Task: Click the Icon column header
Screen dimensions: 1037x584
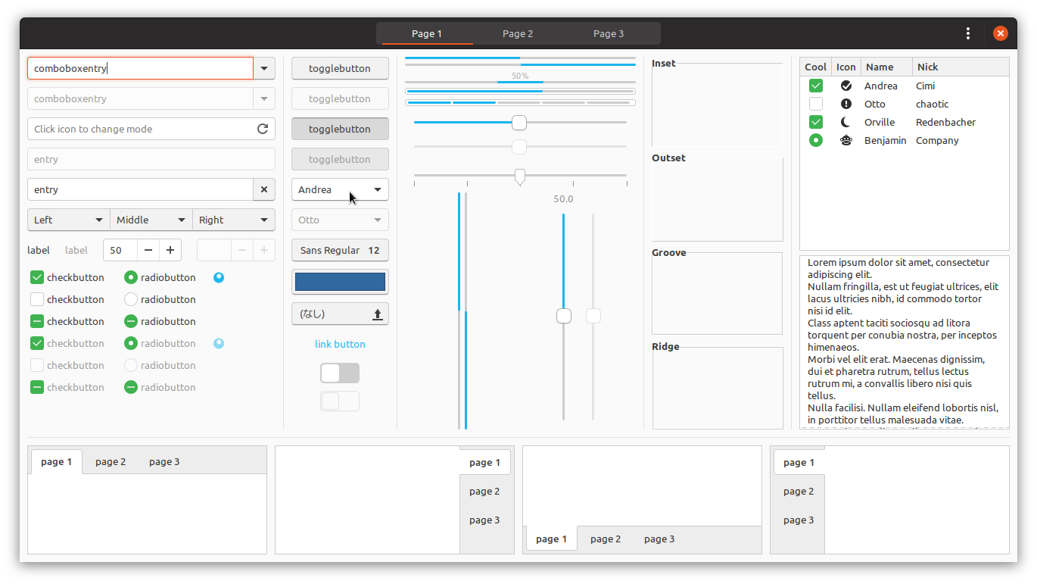Action: coord(846,67)
